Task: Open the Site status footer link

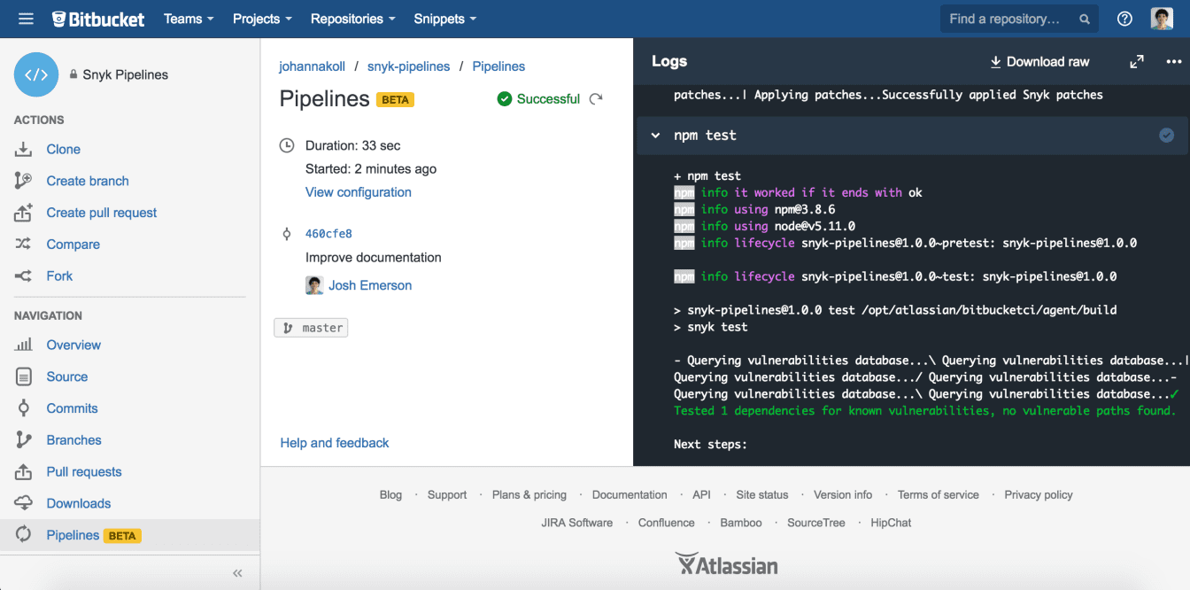Action: (762, 495)
